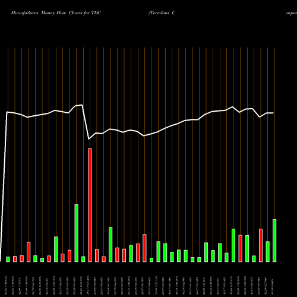The width and height of the screenshot is (297, 297).
Task: Click the '(Teradata C' heading text
Action: [162, 13]
